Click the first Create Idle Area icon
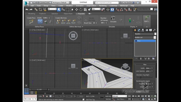181x102 pixels. [x=58, y=22]
